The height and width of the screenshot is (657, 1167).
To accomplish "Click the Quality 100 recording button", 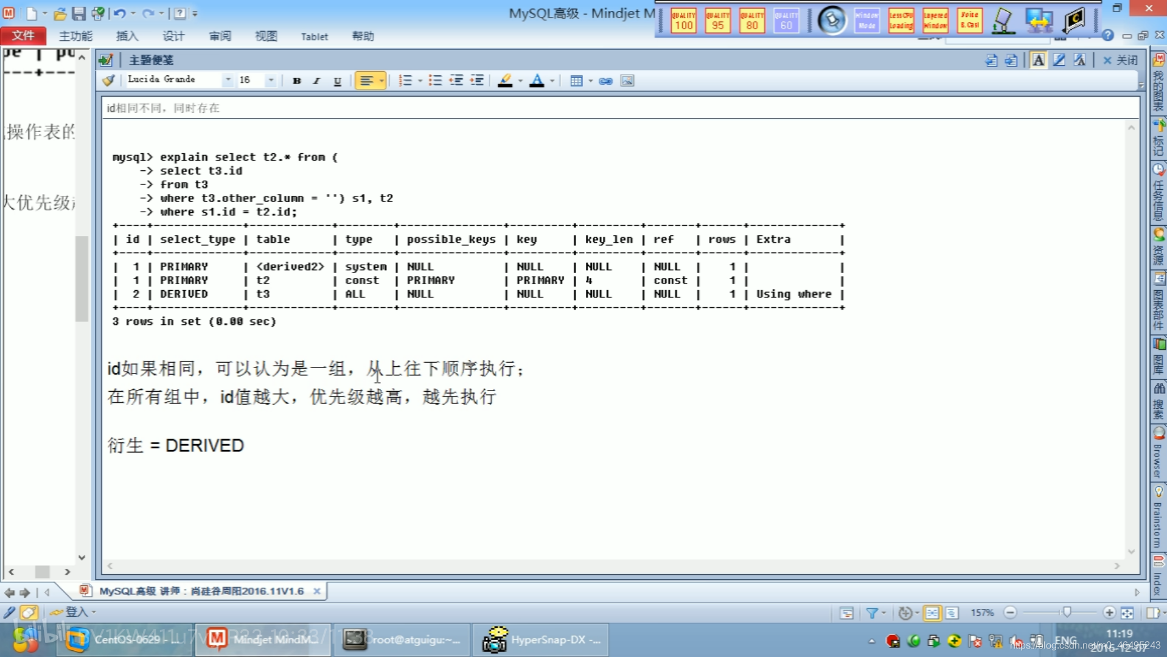I will (683, 21).
